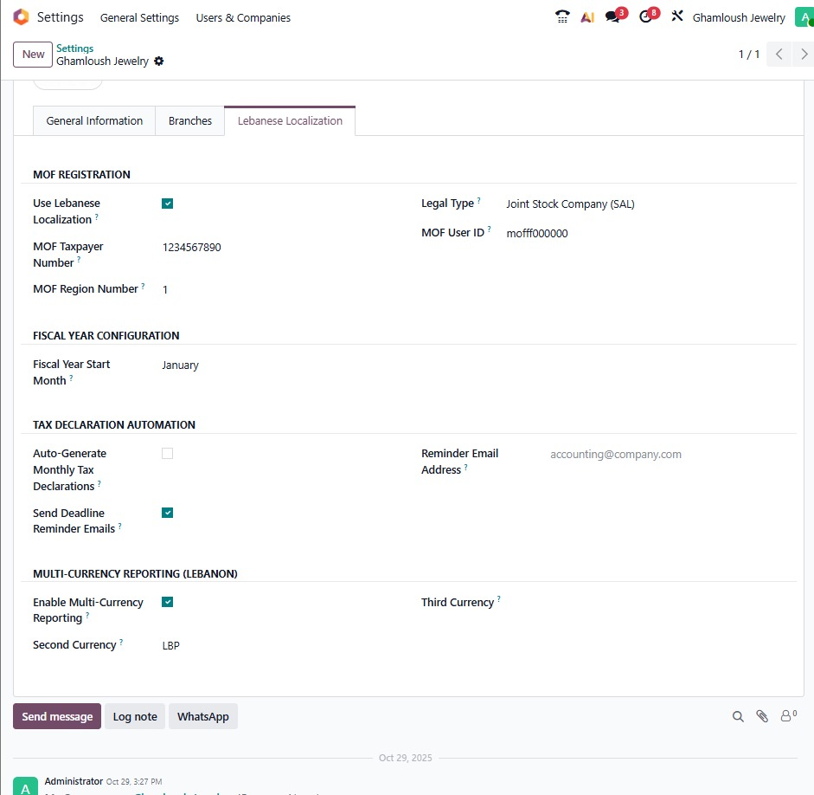Open the conversations messages icon
Screen dimensions: 814x795
(x=612, y=17)
